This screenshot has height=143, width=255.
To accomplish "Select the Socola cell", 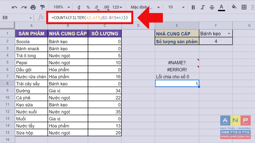I will [31, 41].
